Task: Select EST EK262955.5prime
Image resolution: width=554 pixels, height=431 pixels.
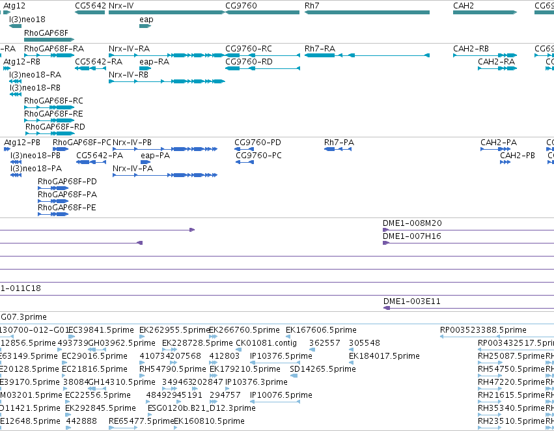Action: coord(175,330)
